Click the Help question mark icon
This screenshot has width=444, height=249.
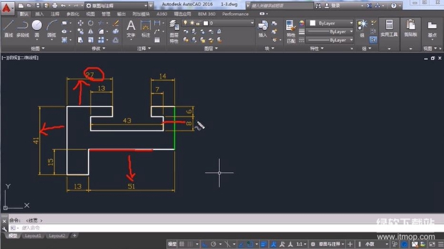pyautogui.click(x=393, y=6)
